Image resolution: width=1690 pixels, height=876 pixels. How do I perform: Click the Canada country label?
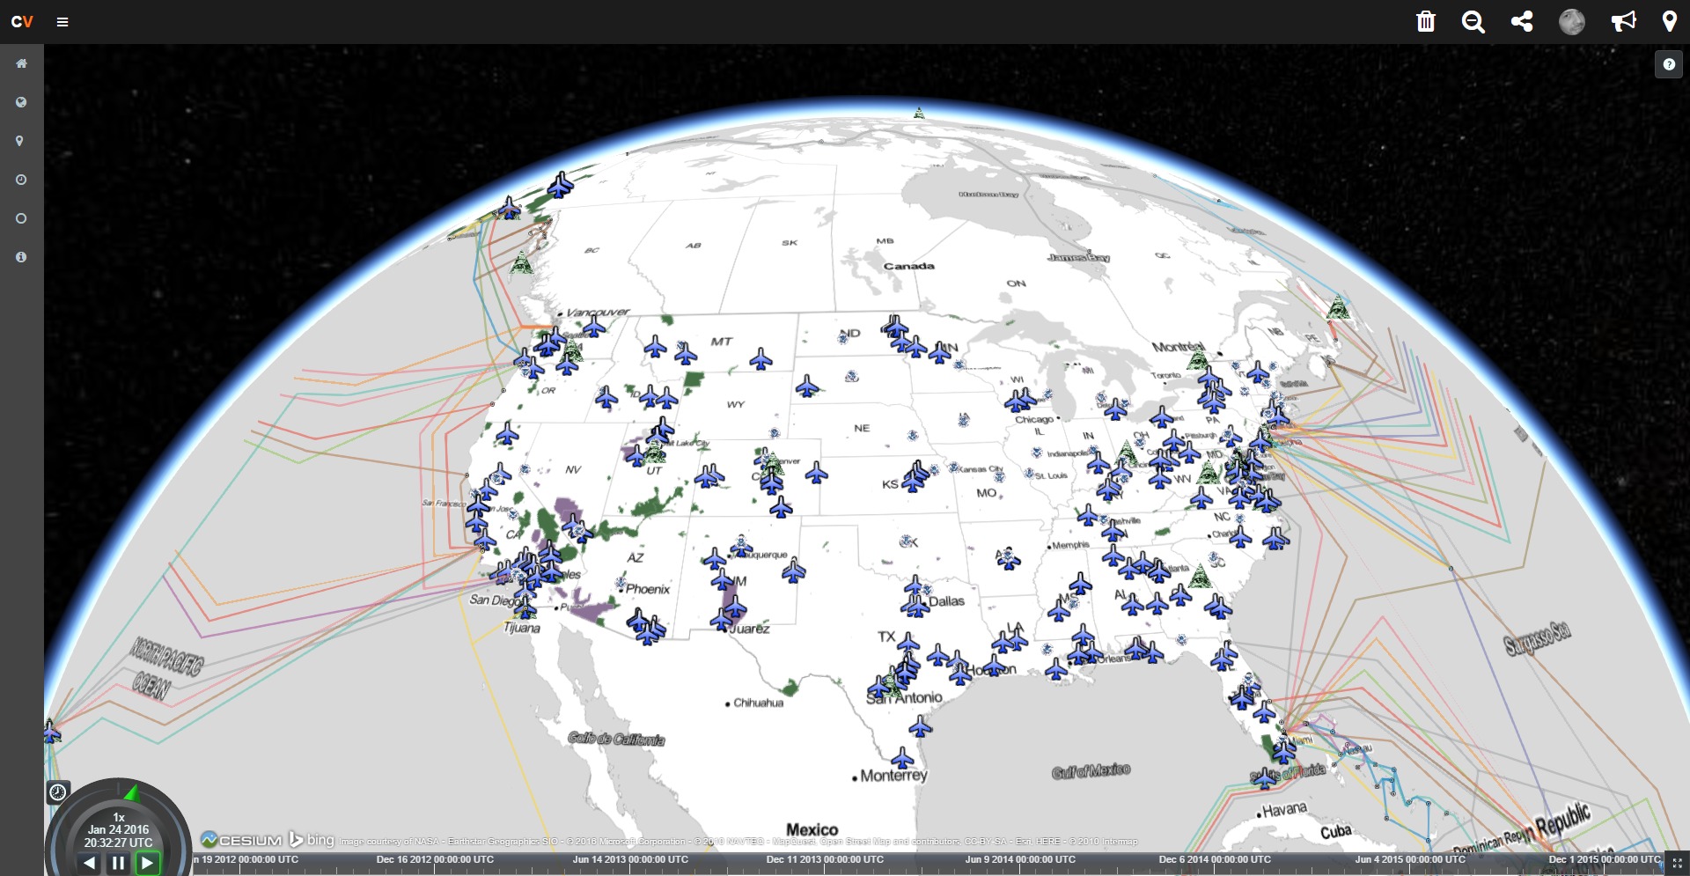pyautogui.click(x=909, y=266)
